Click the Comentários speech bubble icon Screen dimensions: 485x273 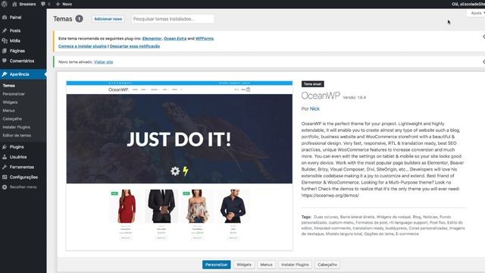[x=5, y=61]
